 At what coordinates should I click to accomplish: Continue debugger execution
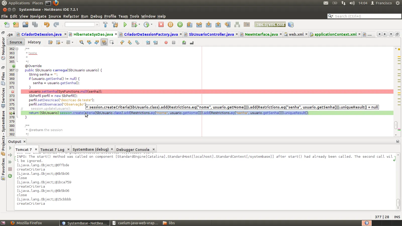click(180, 25)
